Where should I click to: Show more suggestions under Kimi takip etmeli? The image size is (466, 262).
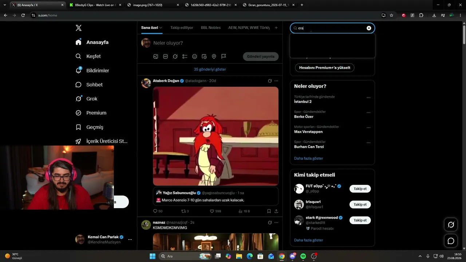(308, 240)
